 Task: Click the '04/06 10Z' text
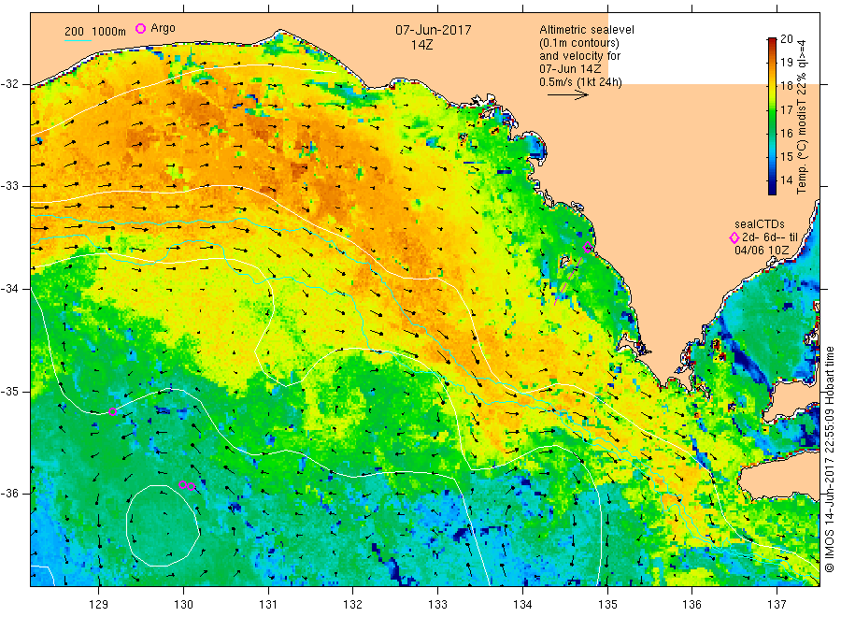pos(762,251)
